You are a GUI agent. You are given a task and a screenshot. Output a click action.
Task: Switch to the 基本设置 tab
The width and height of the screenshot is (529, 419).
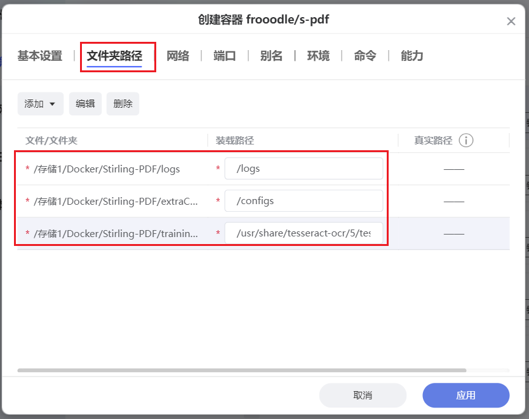click(40, 56)
